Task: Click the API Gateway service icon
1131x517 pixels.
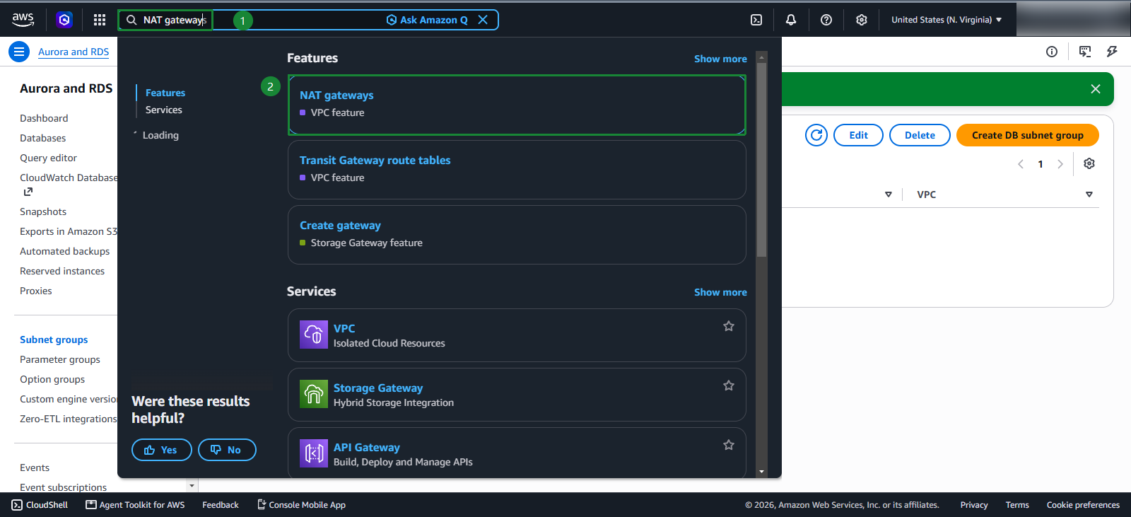Action: tap(314, 453)
